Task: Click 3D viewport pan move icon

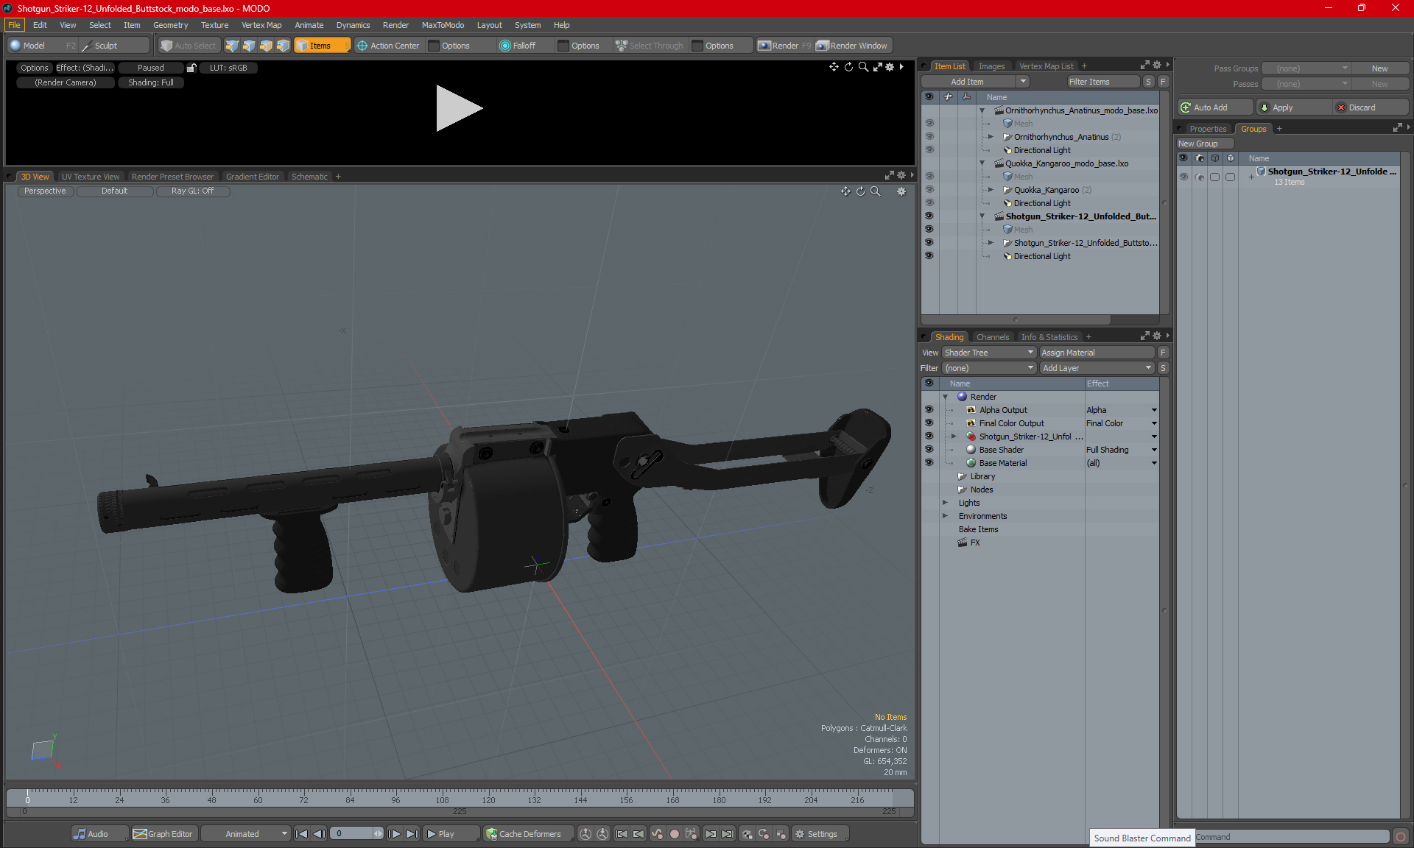Action: [x=845, y=191]
